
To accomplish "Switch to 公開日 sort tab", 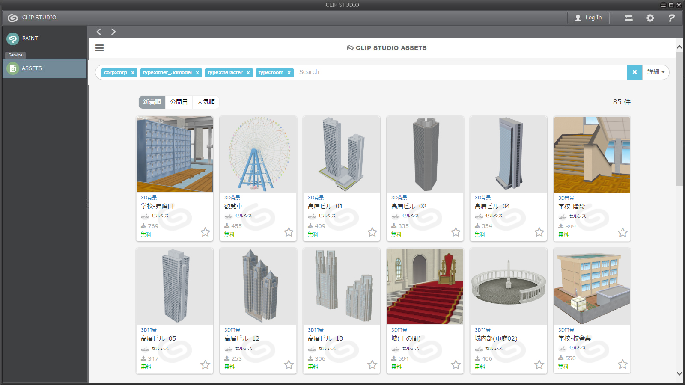I will click(x=179, y=102).
